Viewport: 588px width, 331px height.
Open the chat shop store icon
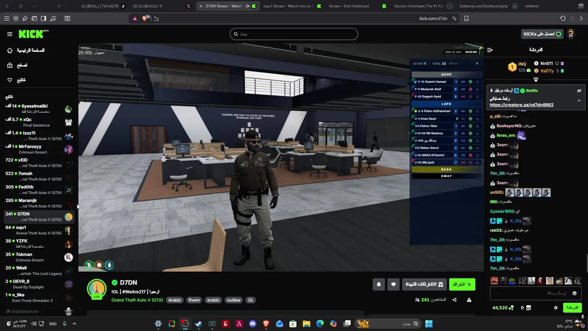528,308
